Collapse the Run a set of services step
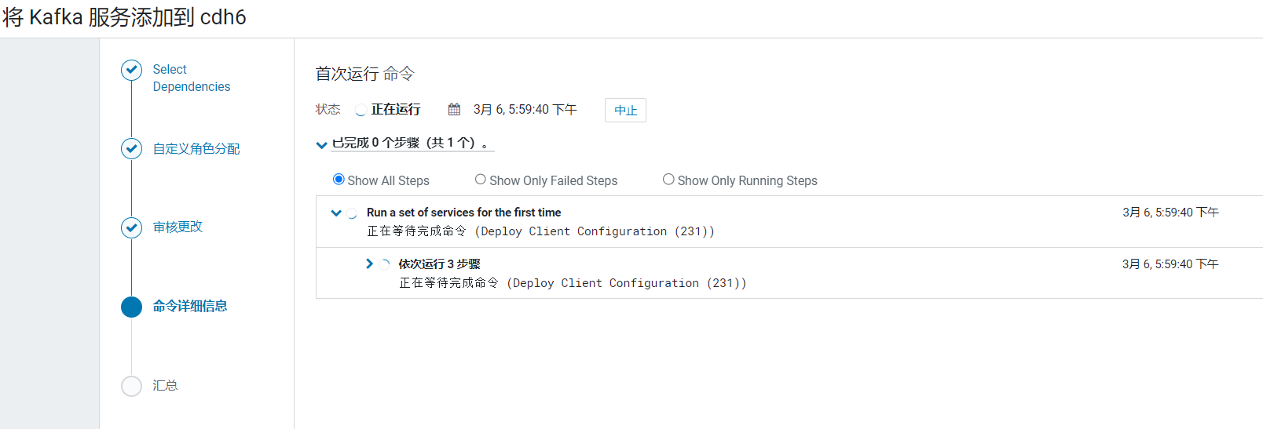This screenshot has width=1263, height=429. [x=336, y=213]
